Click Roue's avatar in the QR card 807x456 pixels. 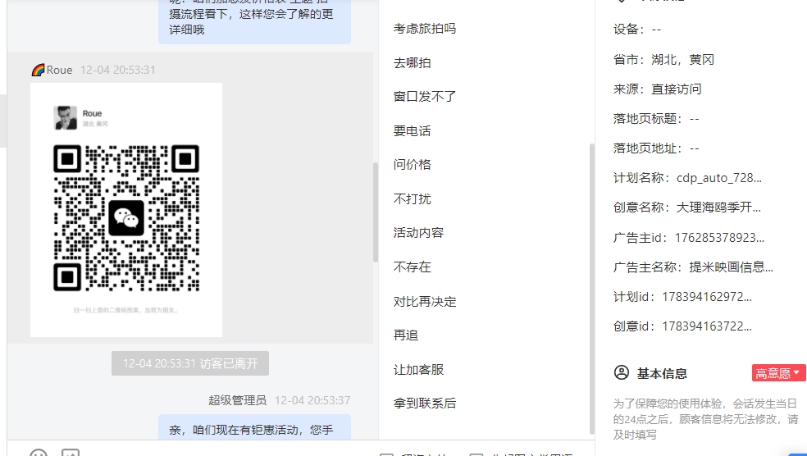[x=66, y=118]
